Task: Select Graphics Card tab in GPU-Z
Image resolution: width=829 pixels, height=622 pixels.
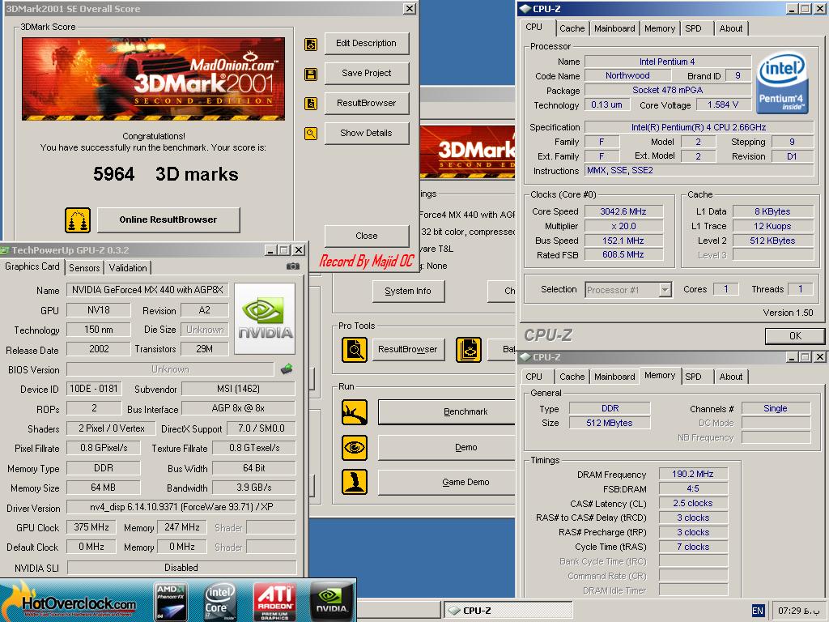Action: click(x=32, y=266)
